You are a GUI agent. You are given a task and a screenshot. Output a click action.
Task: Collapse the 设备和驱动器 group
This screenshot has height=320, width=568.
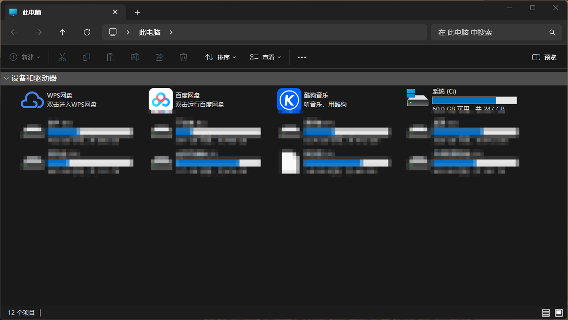coord(6,78)
